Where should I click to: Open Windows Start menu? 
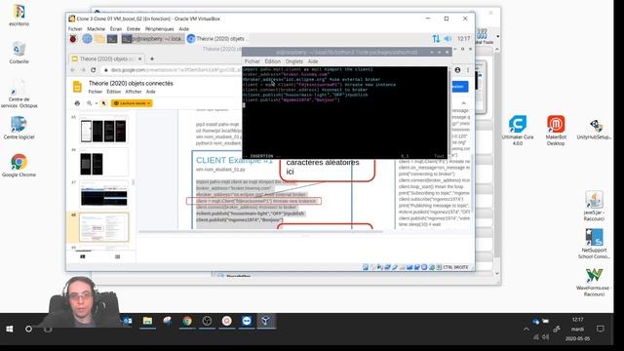pos(10,329)
